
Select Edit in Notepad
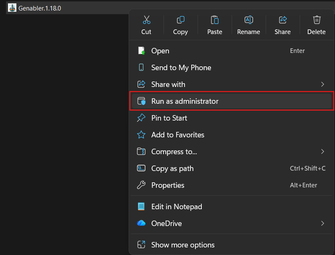coord(177,207)
